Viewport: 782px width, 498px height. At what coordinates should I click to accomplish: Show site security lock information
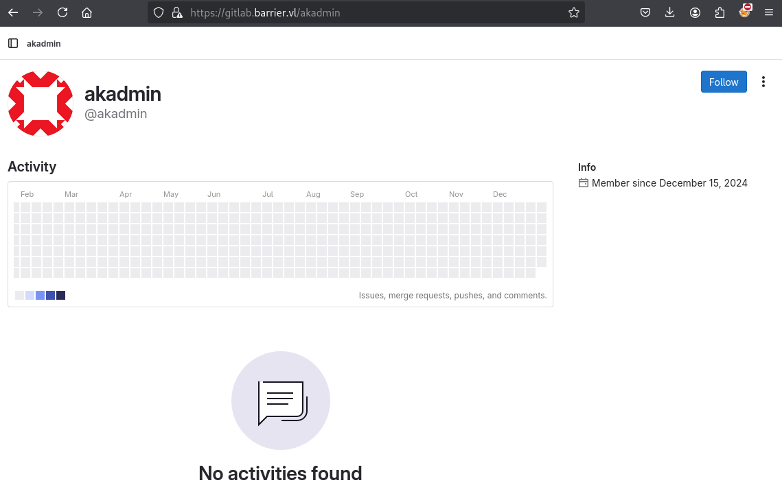tap(177, 13)
